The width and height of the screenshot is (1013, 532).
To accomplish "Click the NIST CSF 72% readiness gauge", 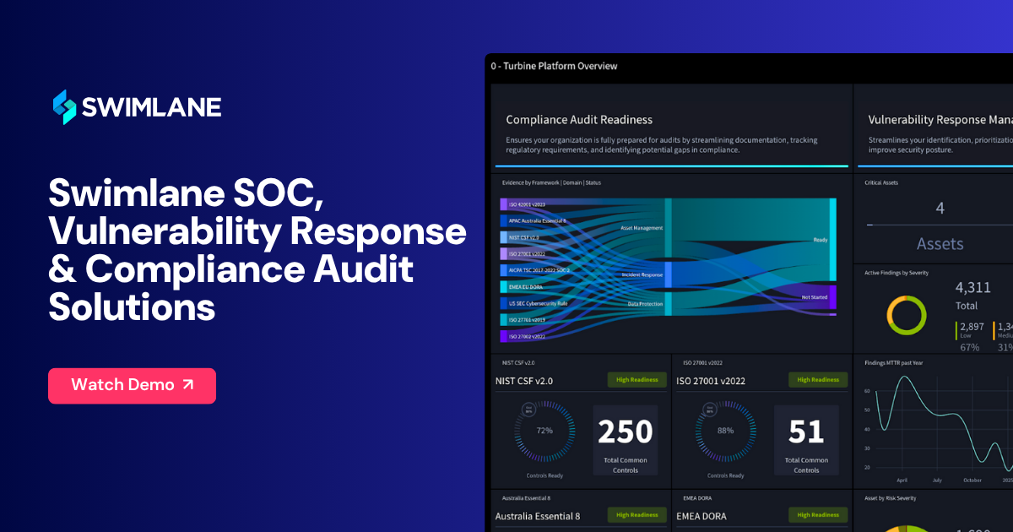I will click(x=544, y=430).
